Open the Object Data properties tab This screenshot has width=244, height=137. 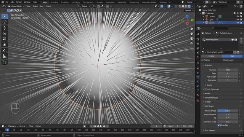point(198,91)
